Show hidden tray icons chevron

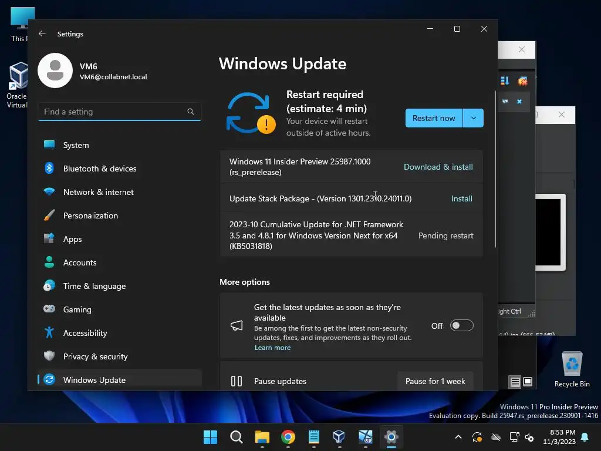[458, 437]
